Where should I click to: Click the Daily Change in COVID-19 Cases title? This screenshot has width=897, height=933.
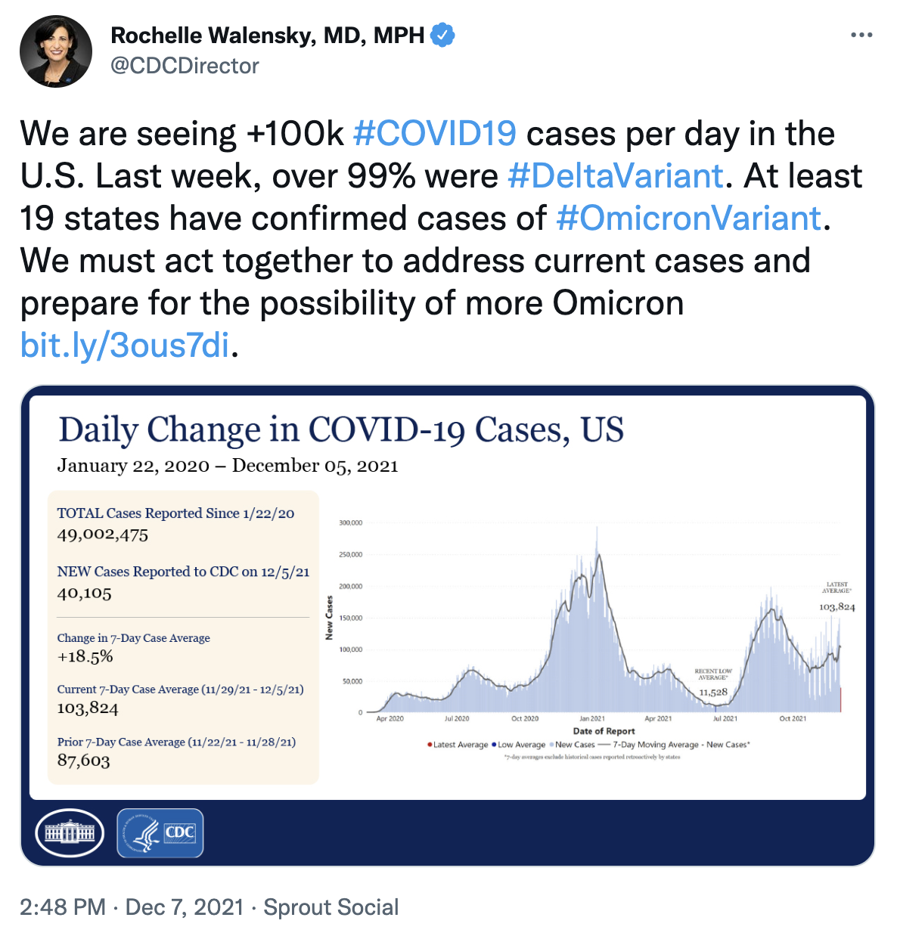point(341,430)
